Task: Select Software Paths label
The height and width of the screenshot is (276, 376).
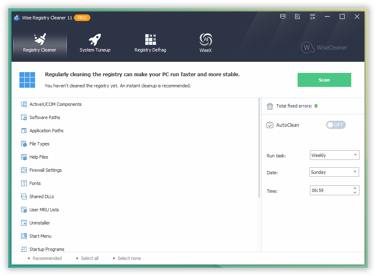Action: (45, 117)
